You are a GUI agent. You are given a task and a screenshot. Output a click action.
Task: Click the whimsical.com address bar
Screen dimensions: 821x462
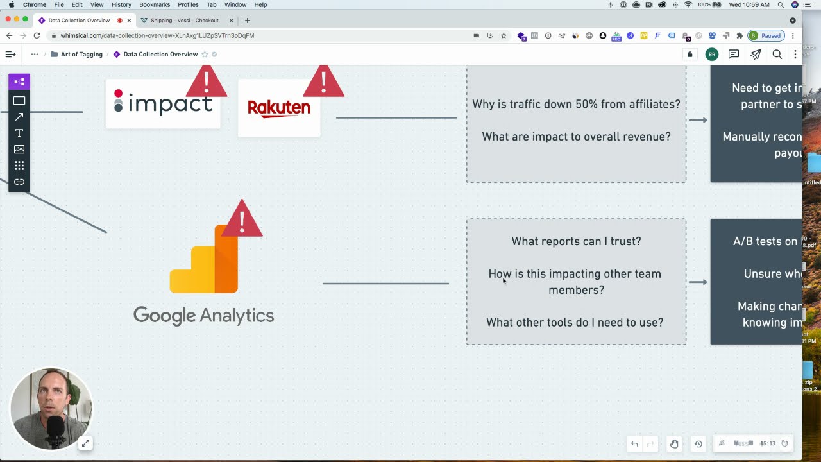coord(257,35)
